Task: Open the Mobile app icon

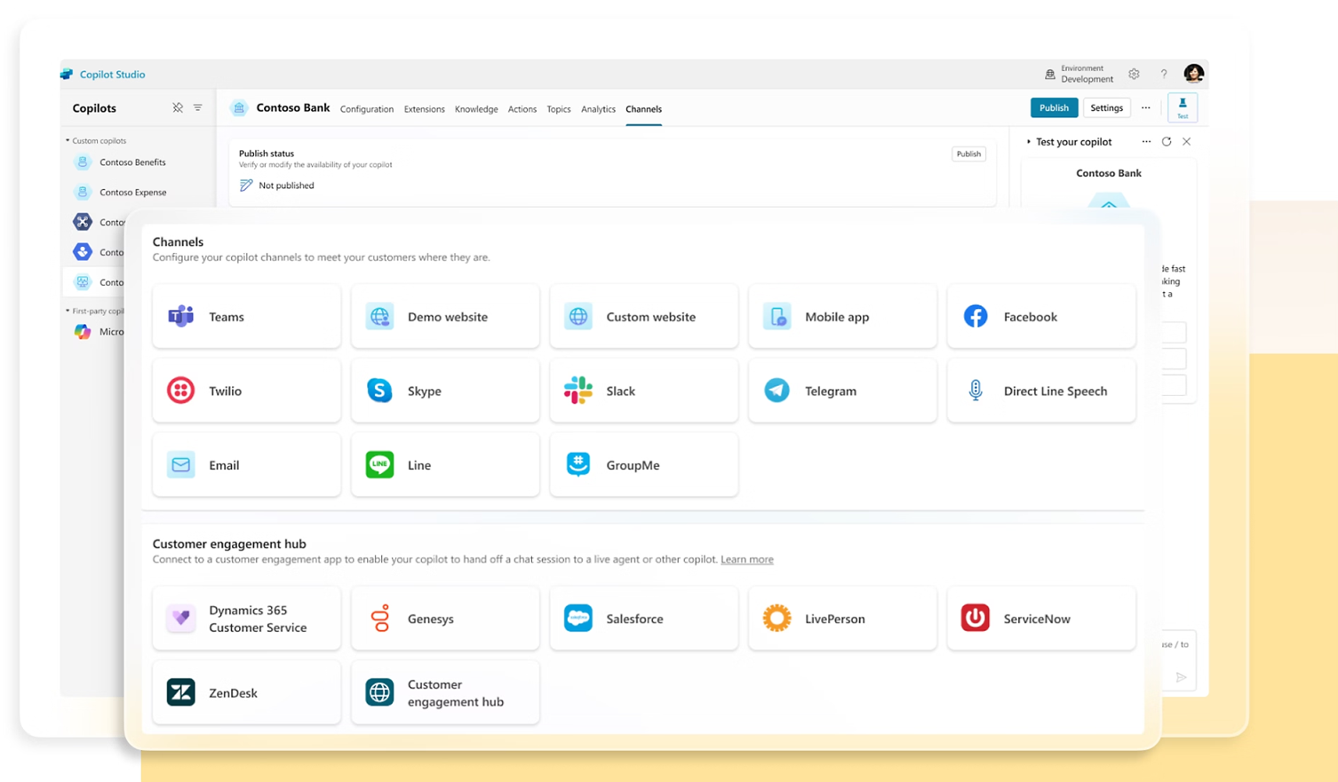Action: coord(777,316)
